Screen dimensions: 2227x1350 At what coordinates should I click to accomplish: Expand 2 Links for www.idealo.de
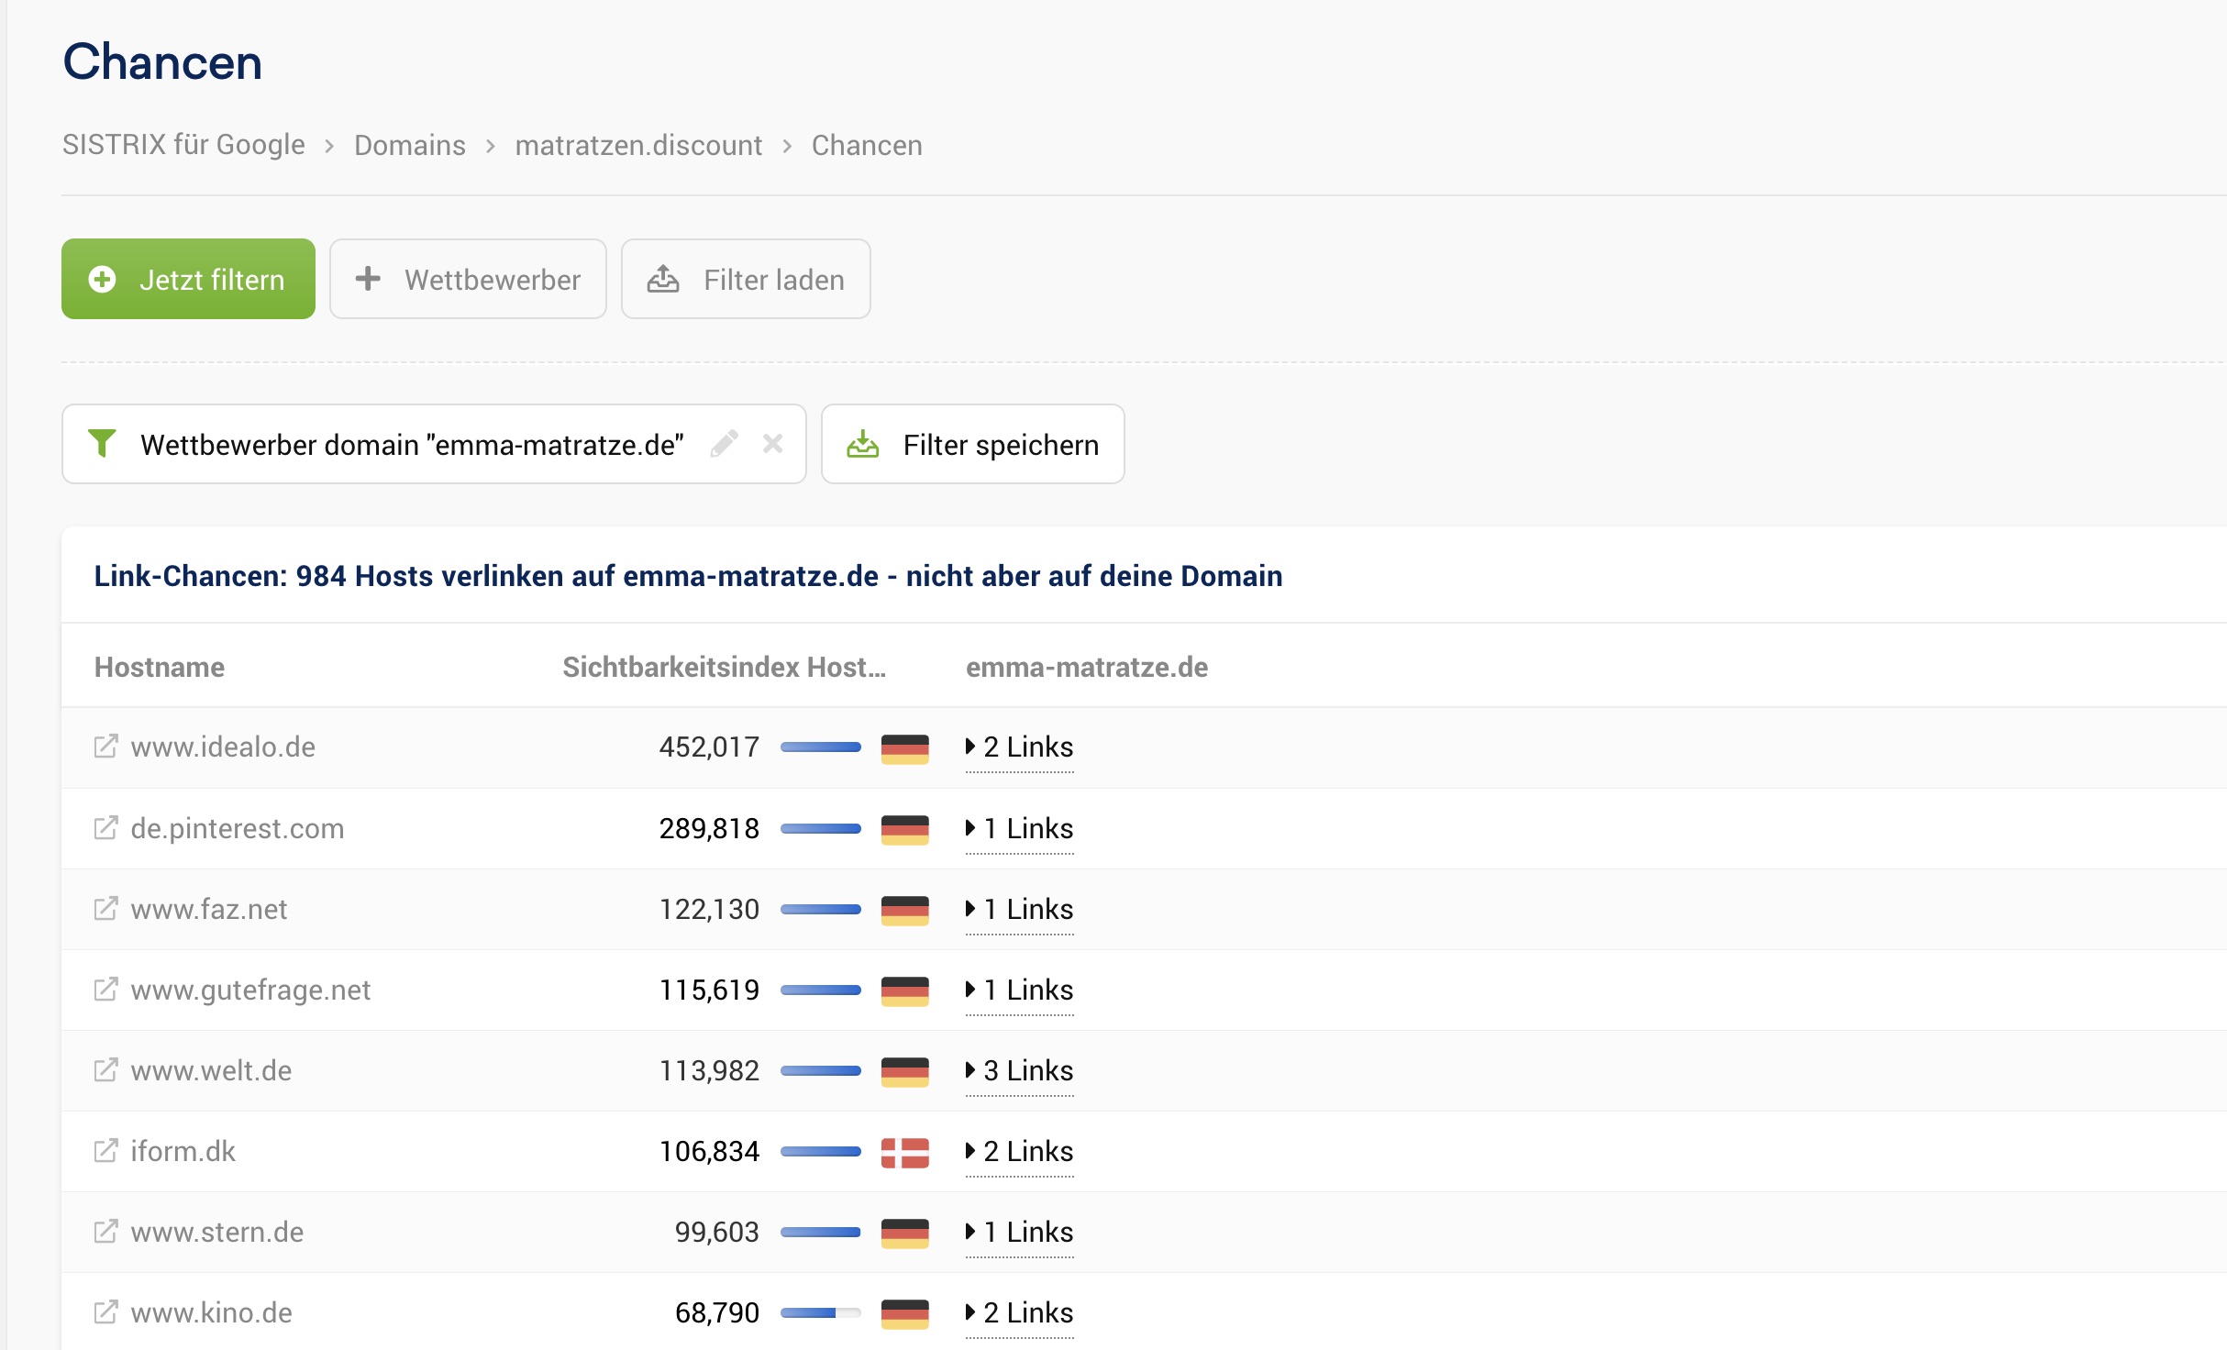point(1019,747)
